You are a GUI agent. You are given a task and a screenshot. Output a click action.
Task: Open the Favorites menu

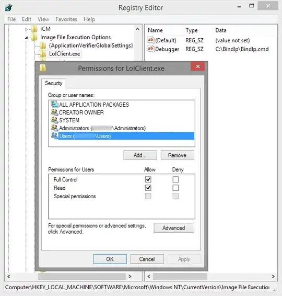tap(66, 19)
